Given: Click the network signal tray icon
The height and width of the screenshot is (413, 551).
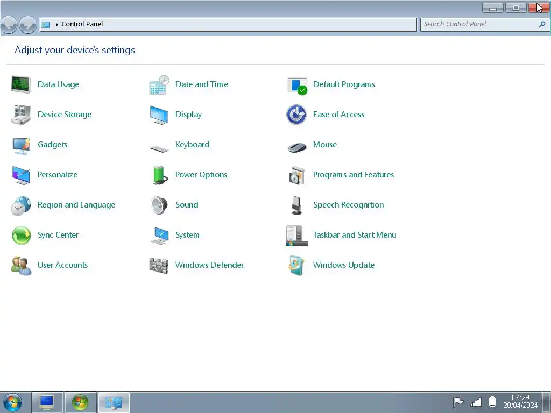Looking at the screenshot, I should point(476,402).
